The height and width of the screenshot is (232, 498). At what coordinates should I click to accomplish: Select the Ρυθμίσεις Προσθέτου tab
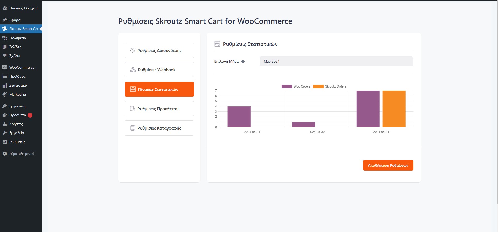[159, 109]
